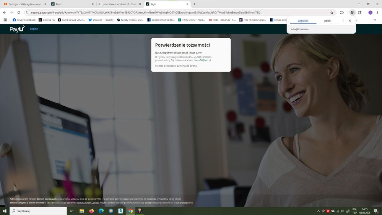Close the Google Translate popup
The height and width of the screenshot is (215, 382).
[x=349, y=21]
